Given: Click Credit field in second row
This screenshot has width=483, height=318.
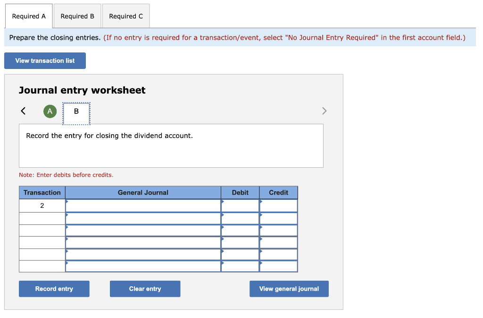Looking at the screenshot, I should tap(278, 218).
